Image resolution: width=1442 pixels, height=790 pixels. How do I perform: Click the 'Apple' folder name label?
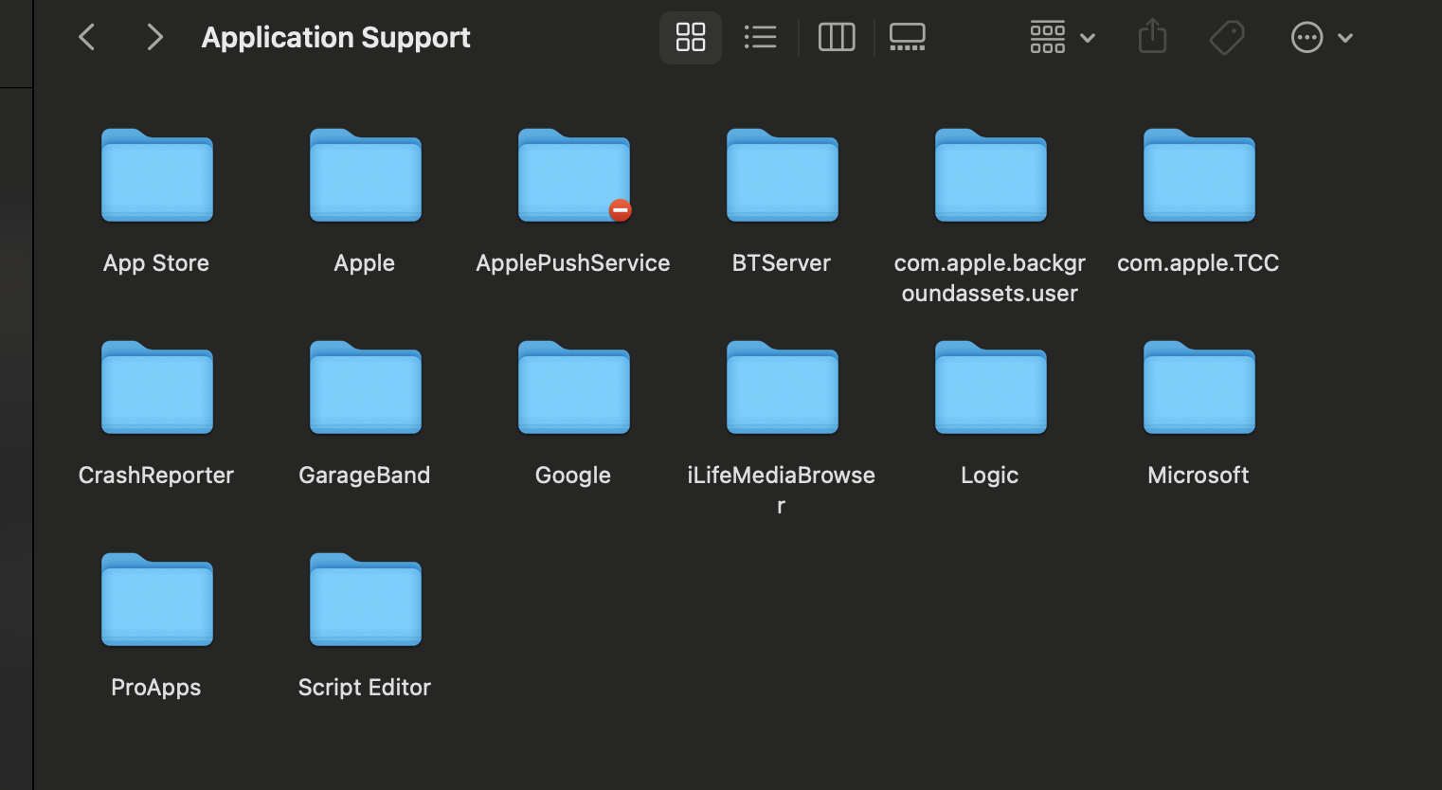(x=365, y=263)
